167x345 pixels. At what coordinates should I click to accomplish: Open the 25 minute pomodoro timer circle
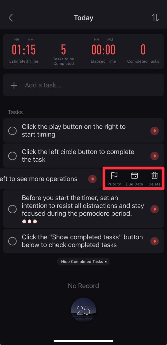[84, 310]
